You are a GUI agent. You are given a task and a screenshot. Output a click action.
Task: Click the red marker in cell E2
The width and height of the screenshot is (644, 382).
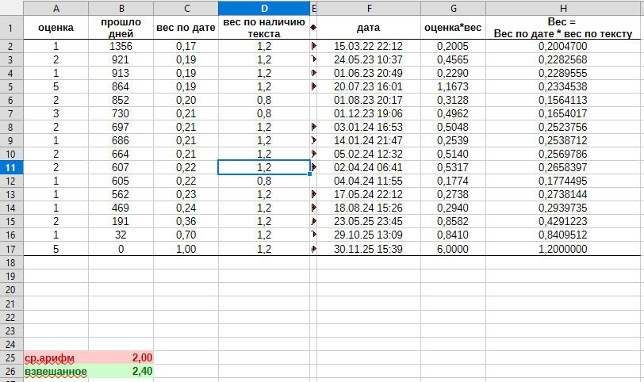pos(313,47)
